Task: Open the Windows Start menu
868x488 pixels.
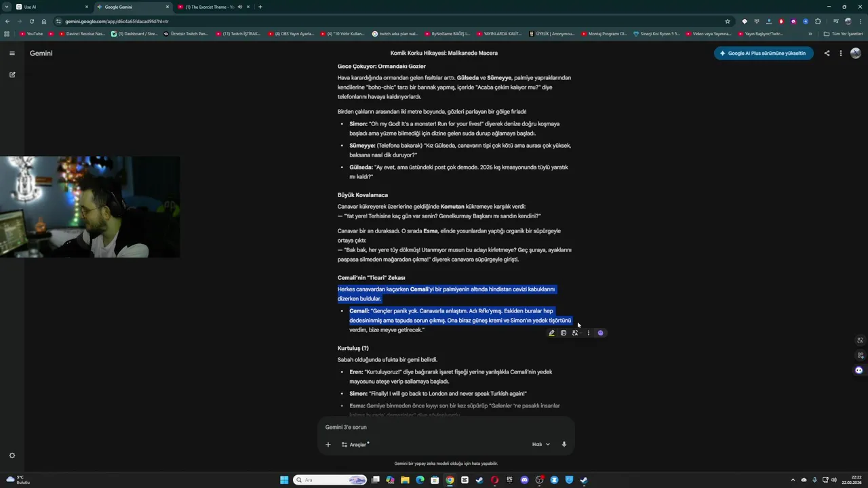Action: (285, 480)
